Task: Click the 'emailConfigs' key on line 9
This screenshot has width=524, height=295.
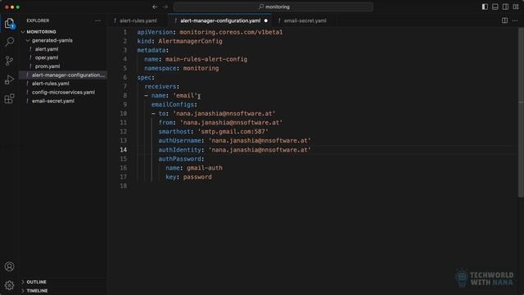Action: 173,105
